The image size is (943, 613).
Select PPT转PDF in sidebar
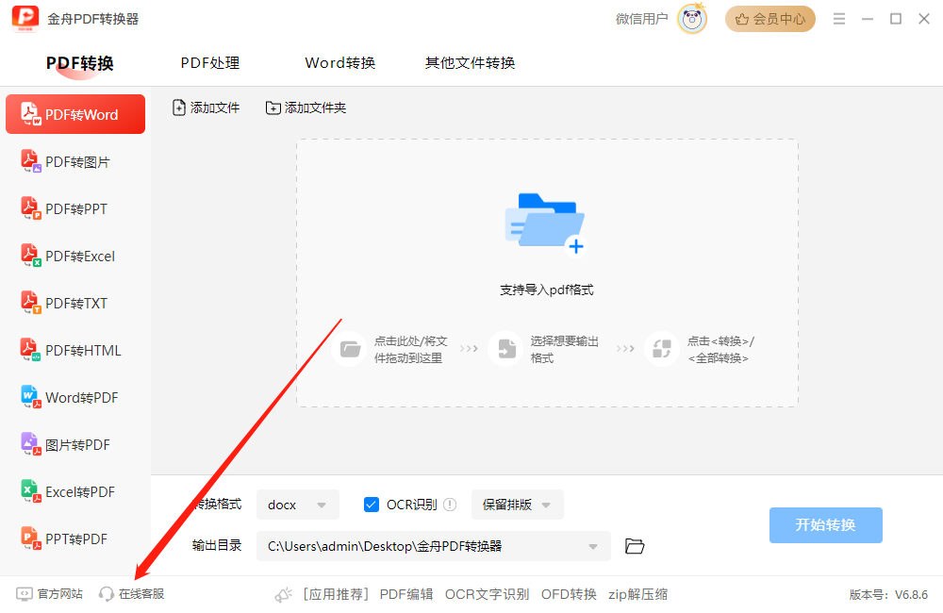[75, 539]
